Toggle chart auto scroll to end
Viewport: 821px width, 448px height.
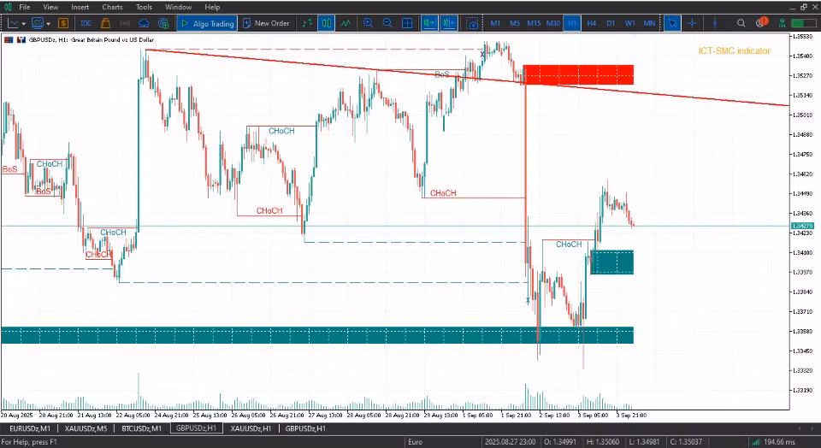pos(429,23)
